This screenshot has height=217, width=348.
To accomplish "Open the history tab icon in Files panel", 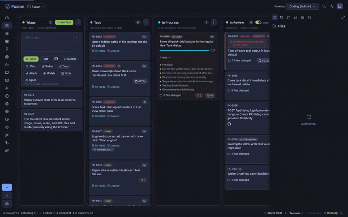I will [281, 17].
